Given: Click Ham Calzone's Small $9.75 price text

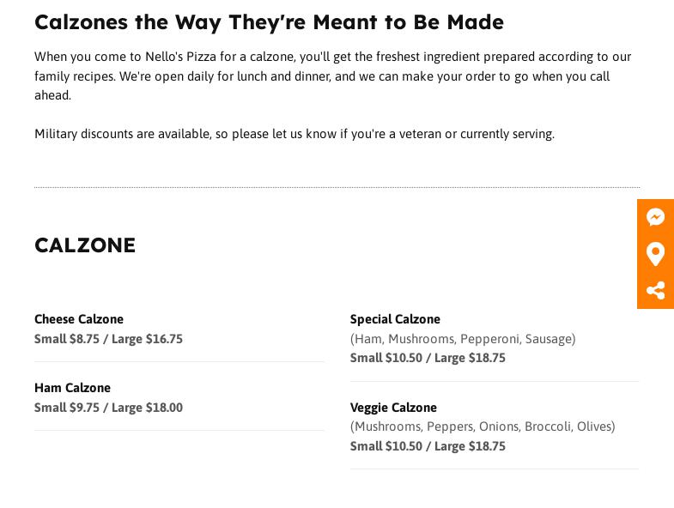Looking at the screenshot, I should (67, 408).
